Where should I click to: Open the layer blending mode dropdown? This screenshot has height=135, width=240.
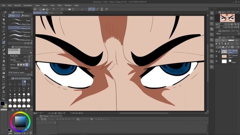[224, 40]
